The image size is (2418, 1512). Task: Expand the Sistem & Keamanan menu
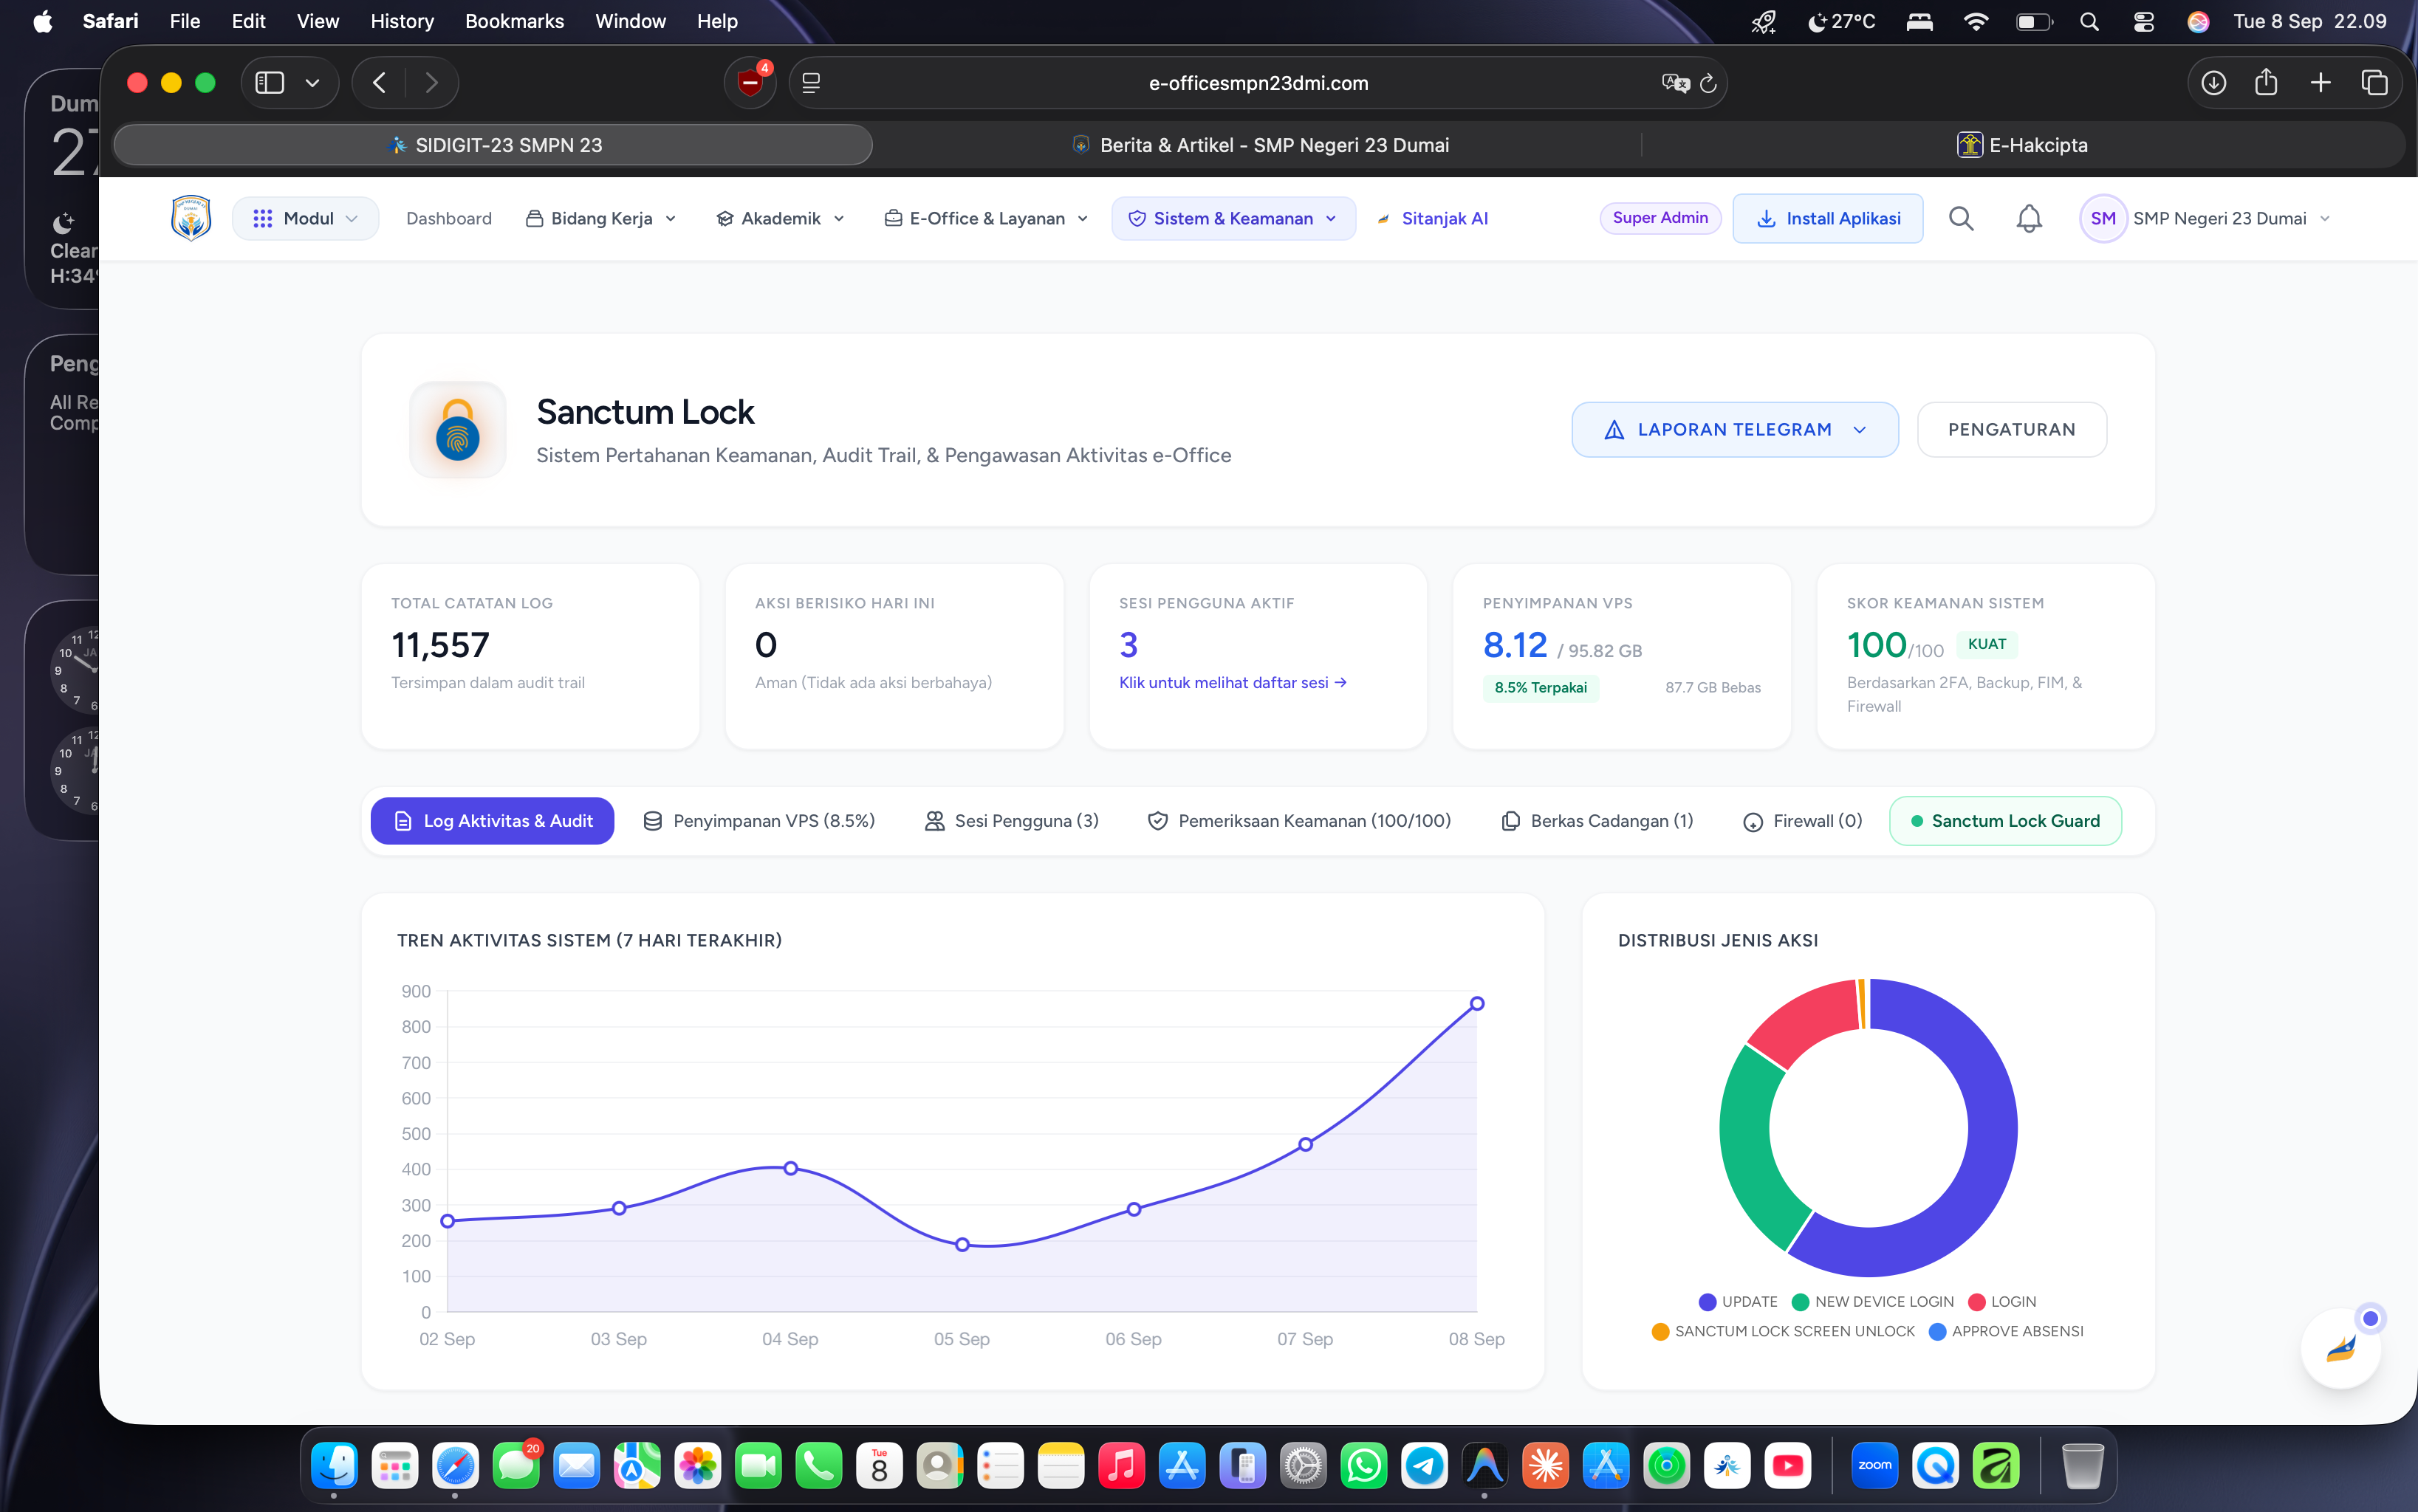click(1233, 218)
